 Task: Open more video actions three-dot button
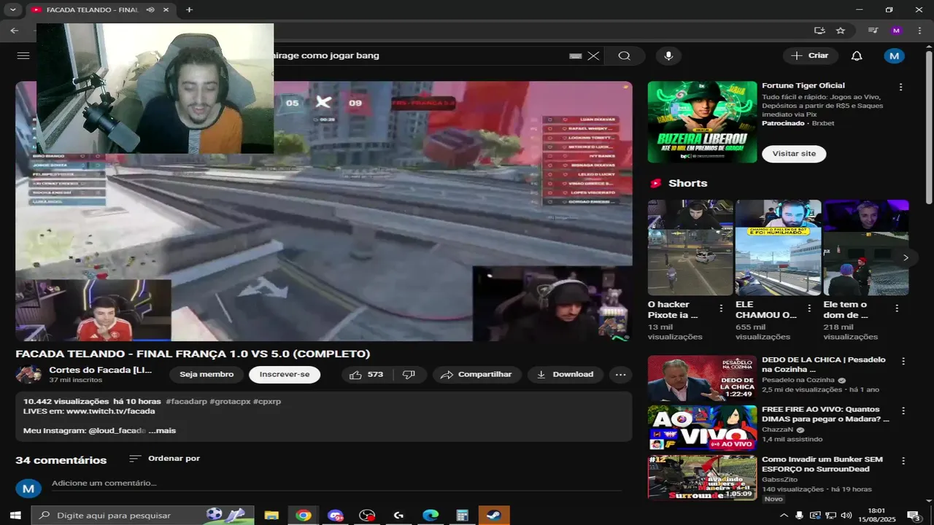point(620,375)
